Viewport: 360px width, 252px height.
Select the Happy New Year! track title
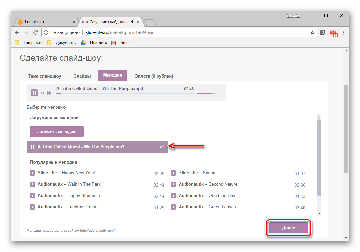(67, 173)
